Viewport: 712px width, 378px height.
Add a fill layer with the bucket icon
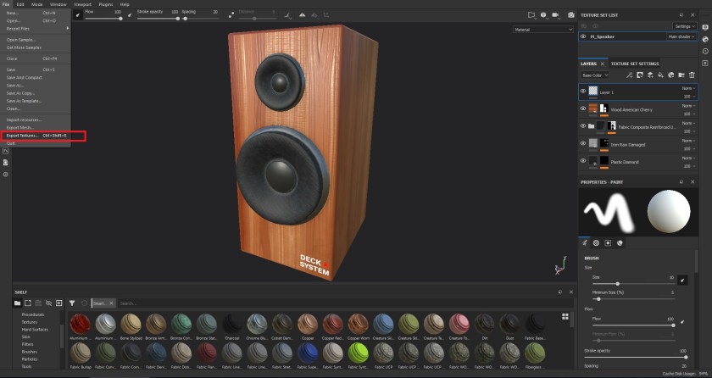point(660,75)
